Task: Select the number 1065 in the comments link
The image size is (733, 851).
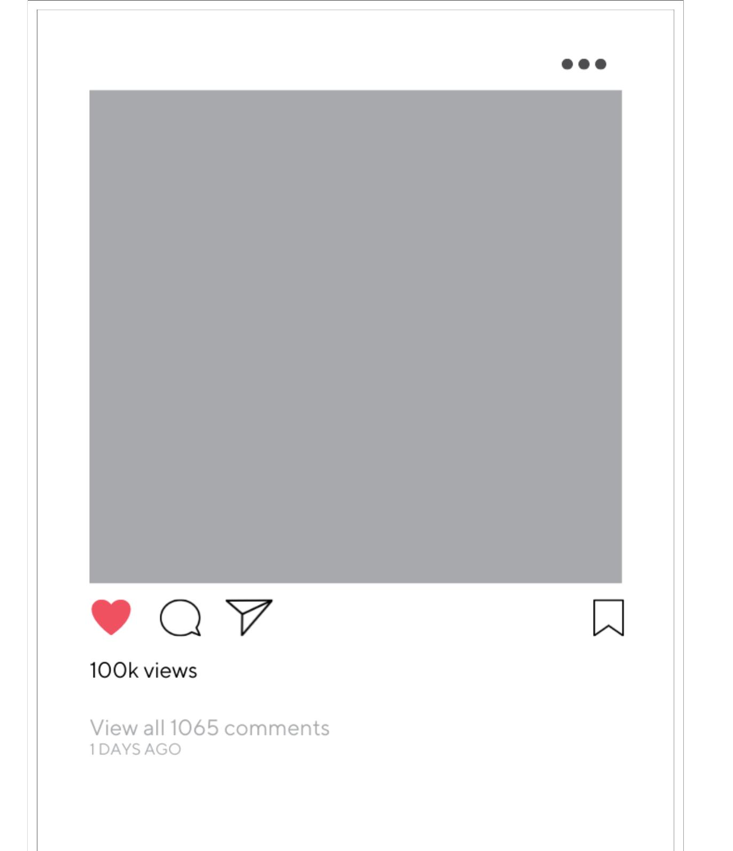Action: point(194,728)
